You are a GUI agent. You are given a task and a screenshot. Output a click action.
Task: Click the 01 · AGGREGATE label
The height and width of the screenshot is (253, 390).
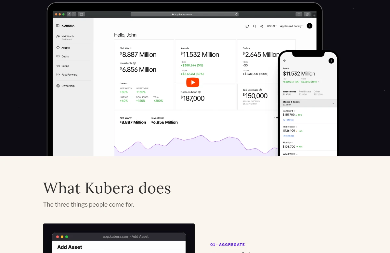(x=227, y=245)
